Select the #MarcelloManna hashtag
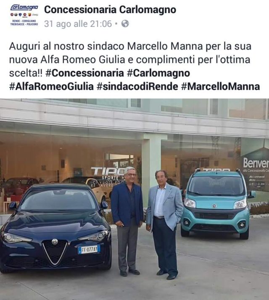269x300 pixels. (x=220, y=86)
